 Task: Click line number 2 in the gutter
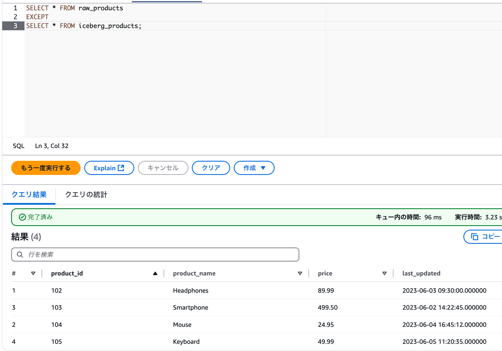tap(15, 17)
